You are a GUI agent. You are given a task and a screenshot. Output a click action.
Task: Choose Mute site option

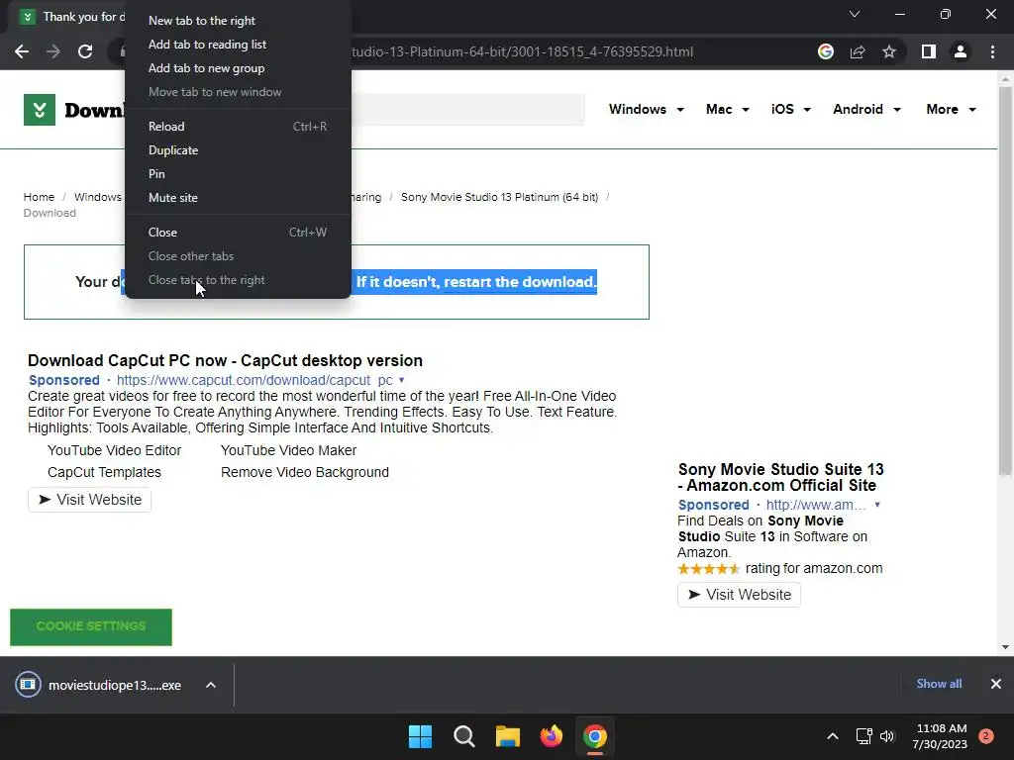click(238, 198)
